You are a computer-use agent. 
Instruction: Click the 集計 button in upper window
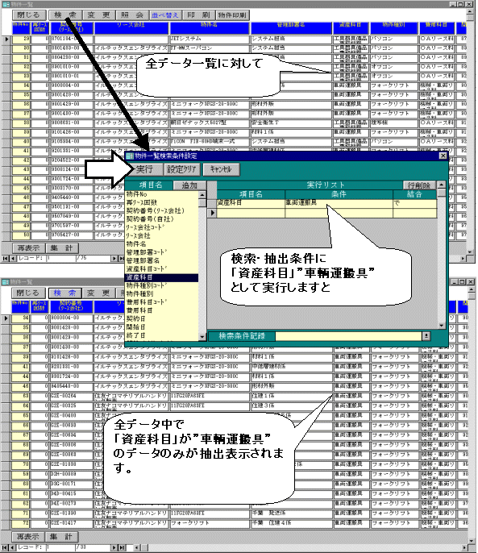tap(61, 248)
